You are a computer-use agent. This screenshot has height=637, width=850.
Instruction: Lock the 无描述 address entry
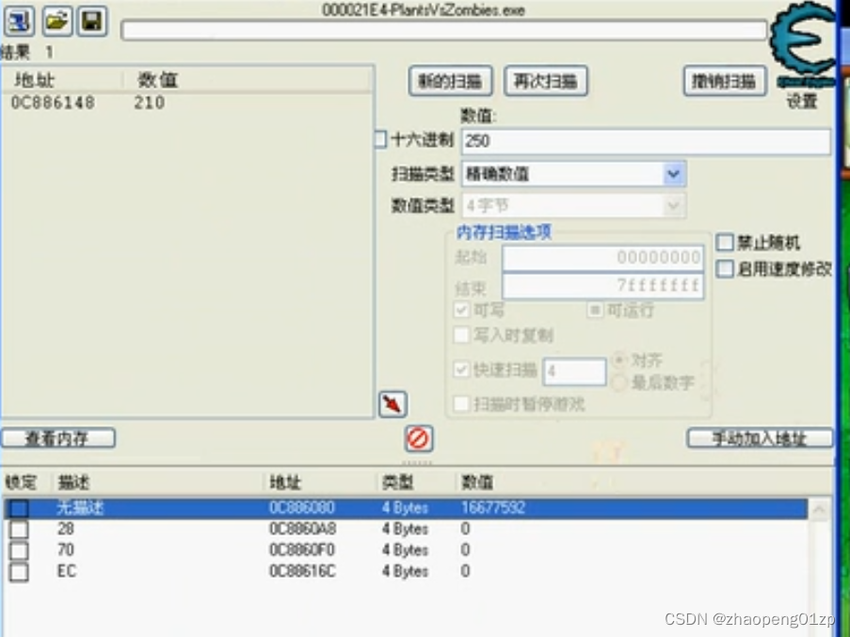(x=22, y=509)
